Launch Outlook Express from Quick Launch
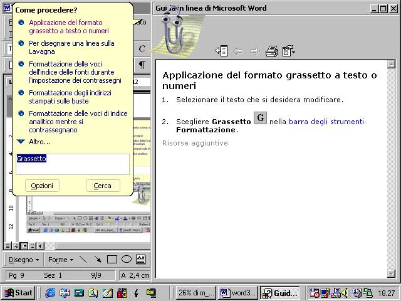Viewport: 401px width, 301px height. point(65,293)
